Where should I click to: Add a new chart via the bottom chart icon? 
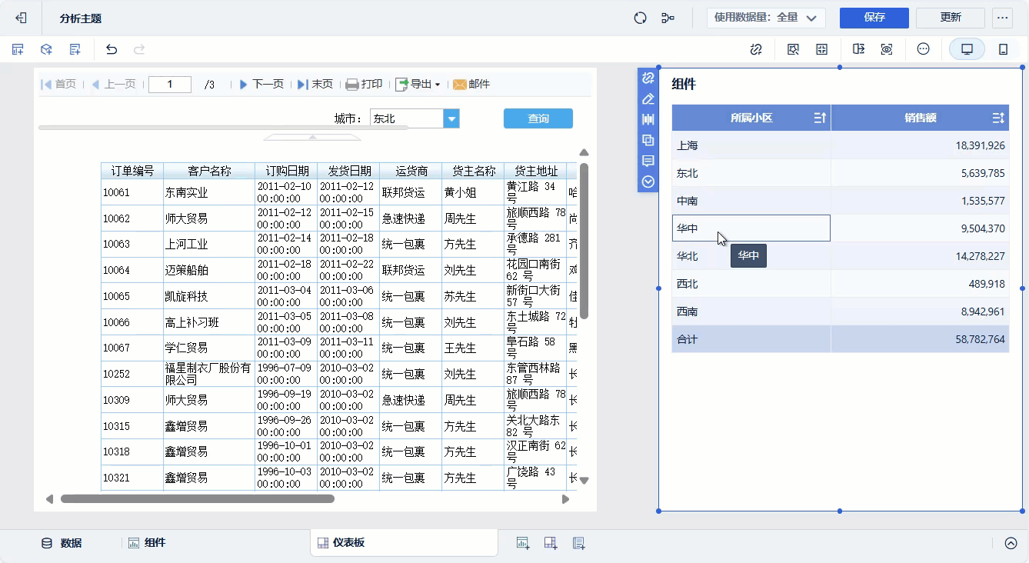(x=523, y=542)
